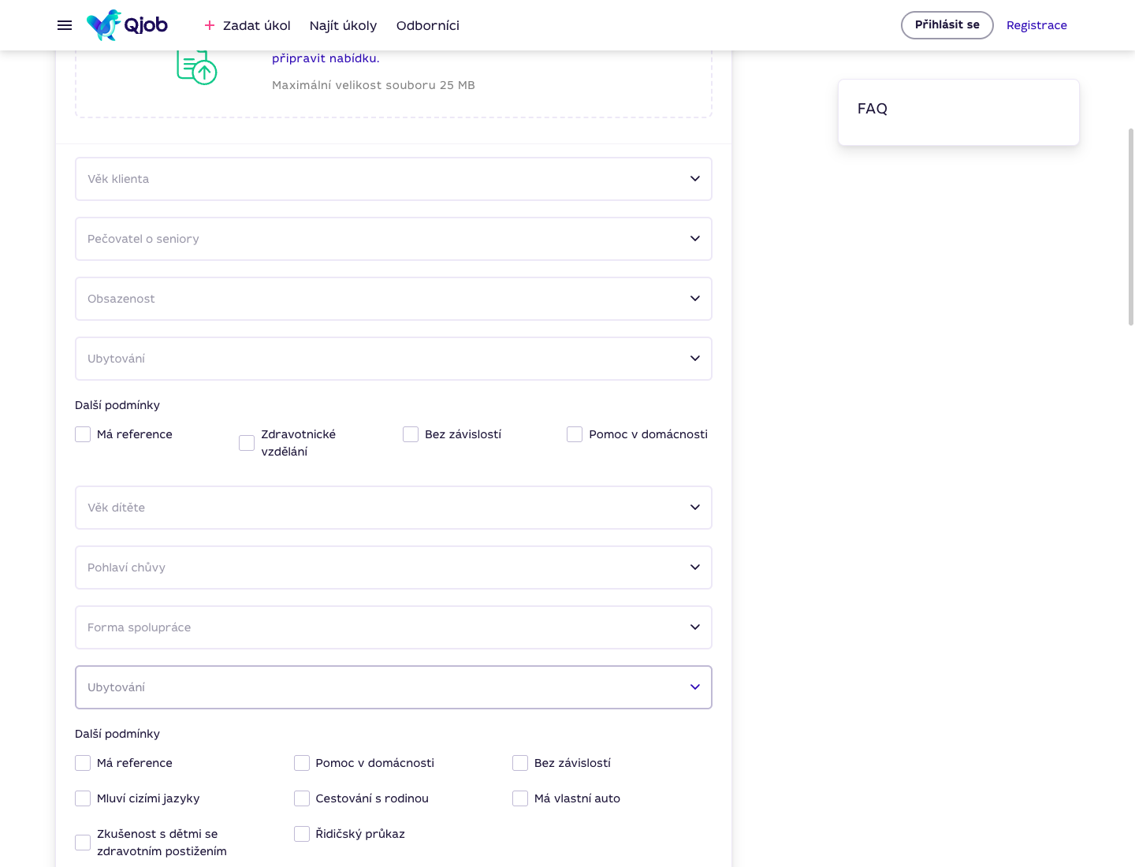Open the Pečovatel o seniory dropdown
This screenshot has width=1135, height=867.
point(393,239)
